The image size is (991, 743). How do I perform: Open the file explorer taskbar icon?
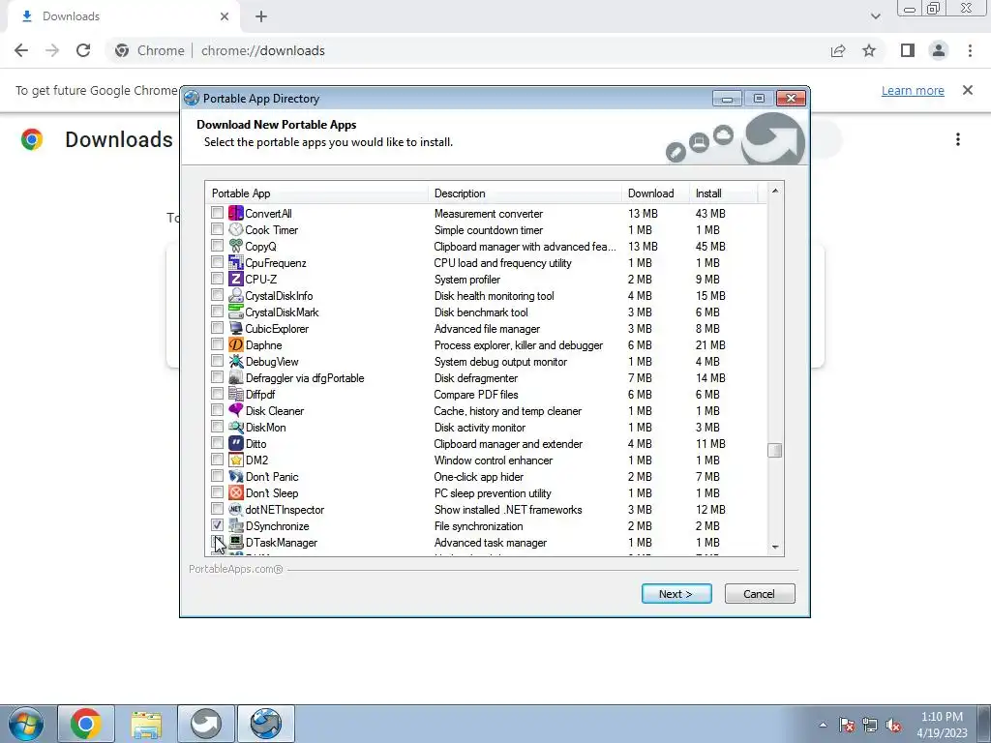146,724
